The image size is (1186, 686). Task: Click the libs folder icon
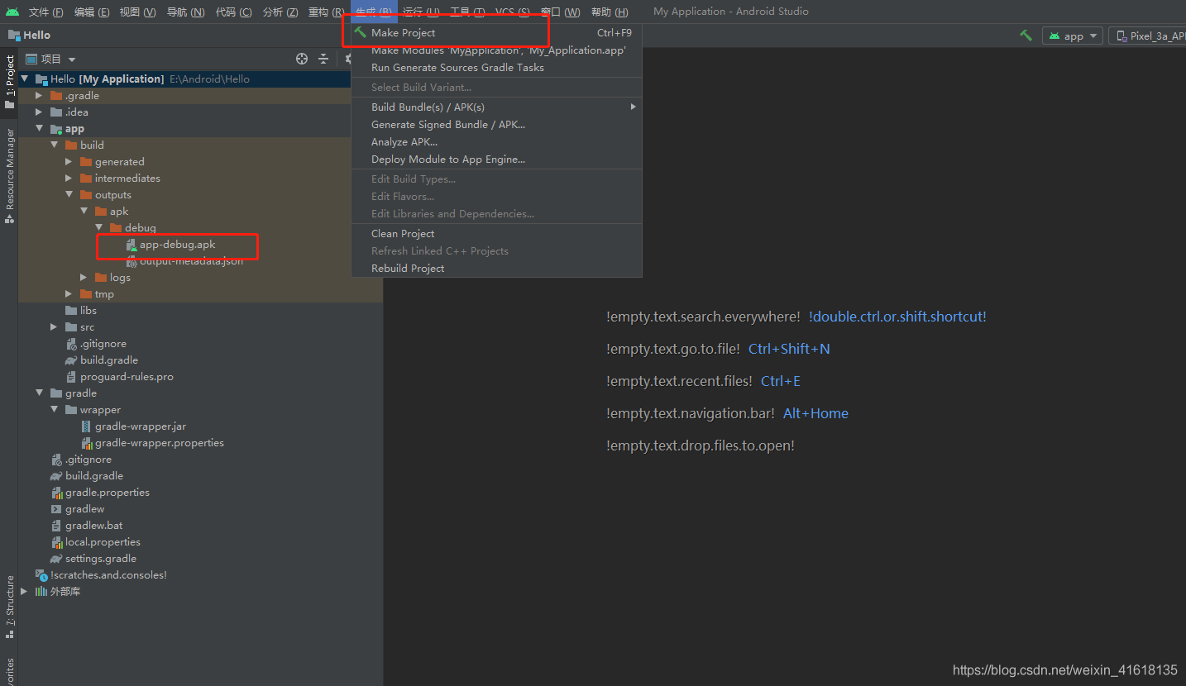[x=71, y=311]
